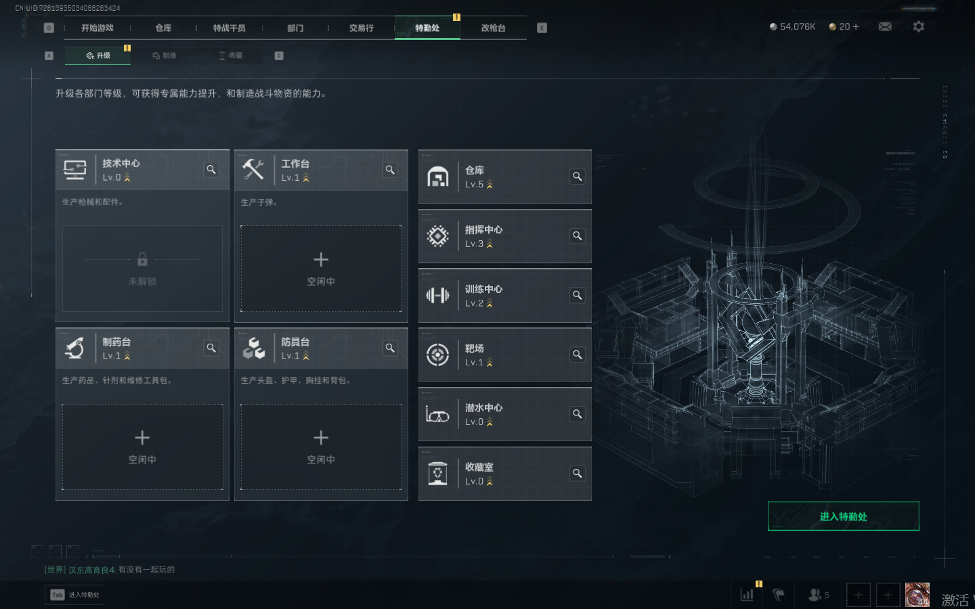This screenshot has width=975, height=609.
Task: Click the flag icon in bottom bar
Action: tap(779, 595)
